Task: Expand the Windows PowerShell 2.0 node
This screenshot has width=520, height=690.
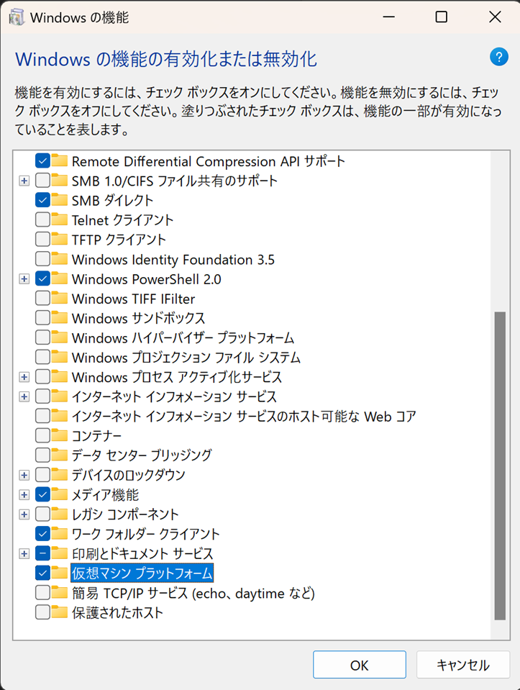Action: (x=24, y=278)
